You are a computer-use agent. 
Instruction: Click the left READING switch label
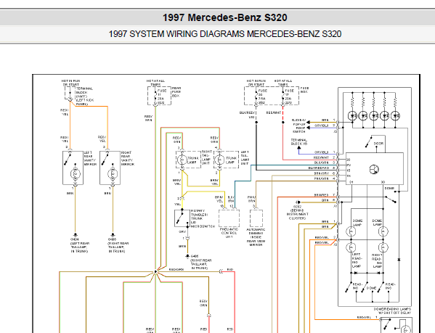click(x=357, y=286)
